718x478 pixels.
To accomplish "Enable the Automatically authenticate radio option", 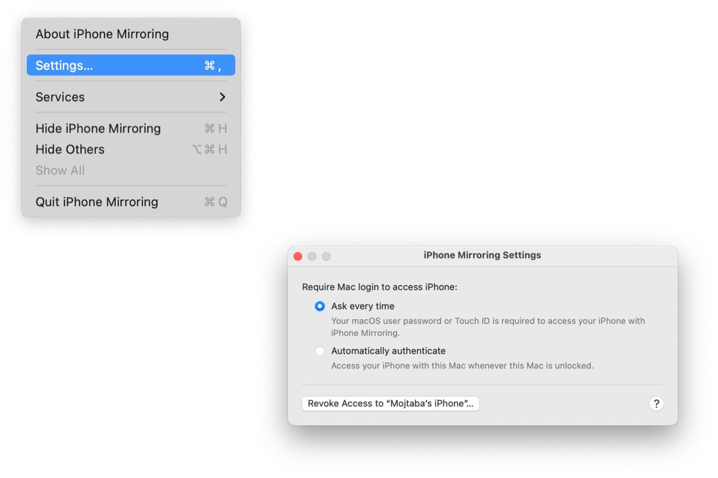I will [320, 351].
